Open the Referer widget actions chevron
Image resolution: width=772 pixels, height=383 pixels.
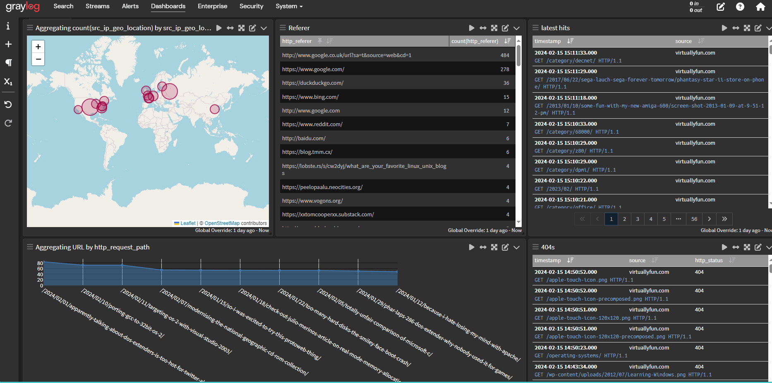[516, 28]
